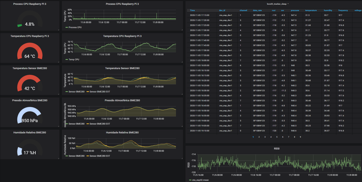Image resolution: width=362 pixels, height=182 pixels.
Task: Click the time cell 2020-11-05 18:30:00
Action: [200, 91]
